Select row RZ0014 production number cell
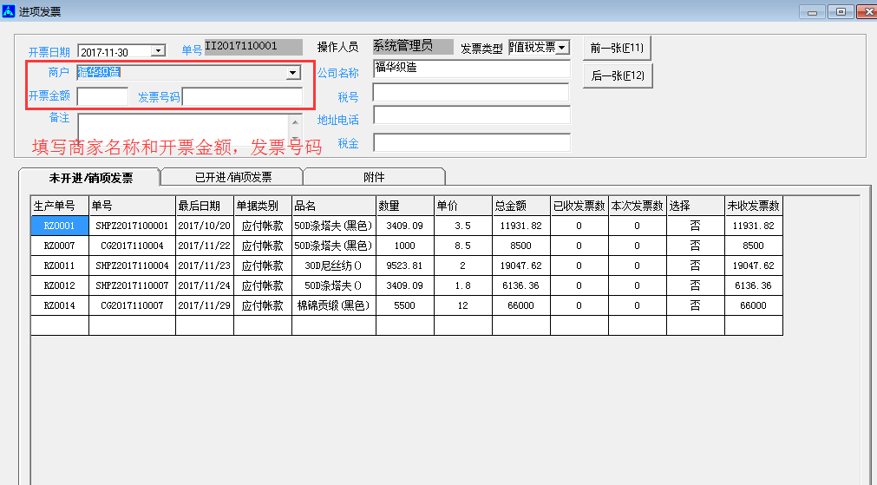877x485 pixels. click(x=60, y=305)
